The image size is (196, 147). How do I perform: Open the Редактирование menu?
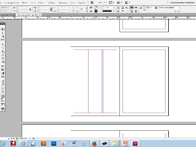click(x=11, y=2)
